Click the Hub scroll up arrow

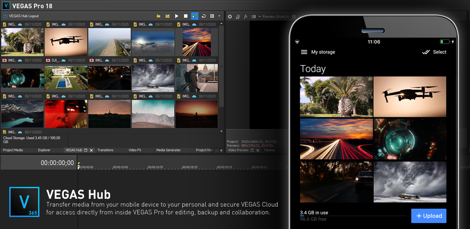[221, 23]
